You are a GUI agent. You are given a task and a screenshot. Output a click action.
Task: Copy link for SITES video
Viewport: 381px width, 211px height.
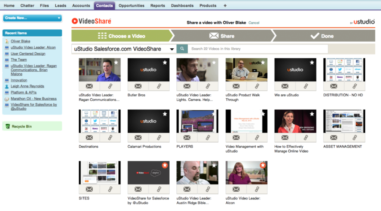(110, 189)
